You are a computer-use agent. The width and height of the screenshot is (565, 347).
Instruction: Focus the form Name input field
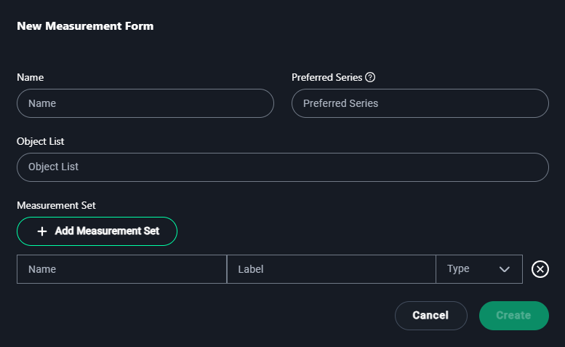point(145,103)
